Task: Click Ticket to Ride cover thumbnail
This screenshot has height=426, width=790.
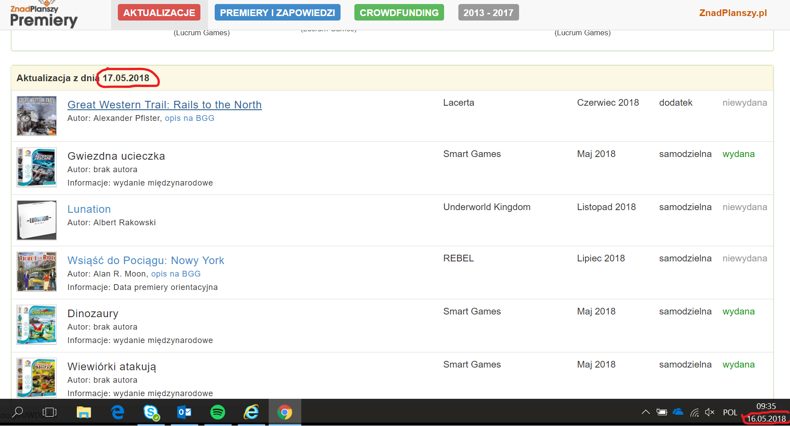Action: click(x=37, y=272)
